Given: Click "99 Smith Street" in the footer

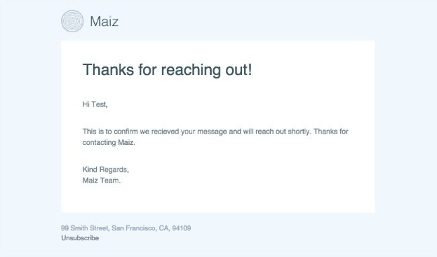Looking at the screenshot, I should pyautogui.click(x=85, y=228).
